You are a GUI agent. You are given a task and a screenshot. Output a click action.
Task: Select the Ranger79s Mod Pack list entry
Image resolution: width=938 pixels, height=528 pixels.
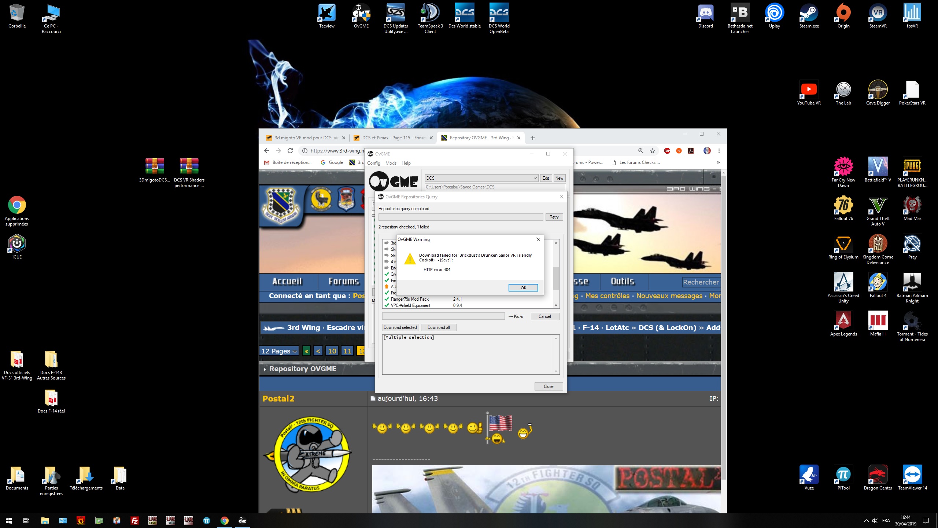[410, 299]
